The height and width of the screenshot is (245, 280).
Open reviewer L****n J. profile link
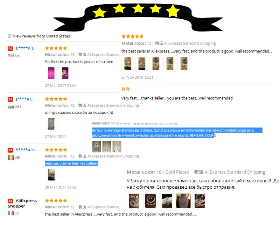click(25, 48)
